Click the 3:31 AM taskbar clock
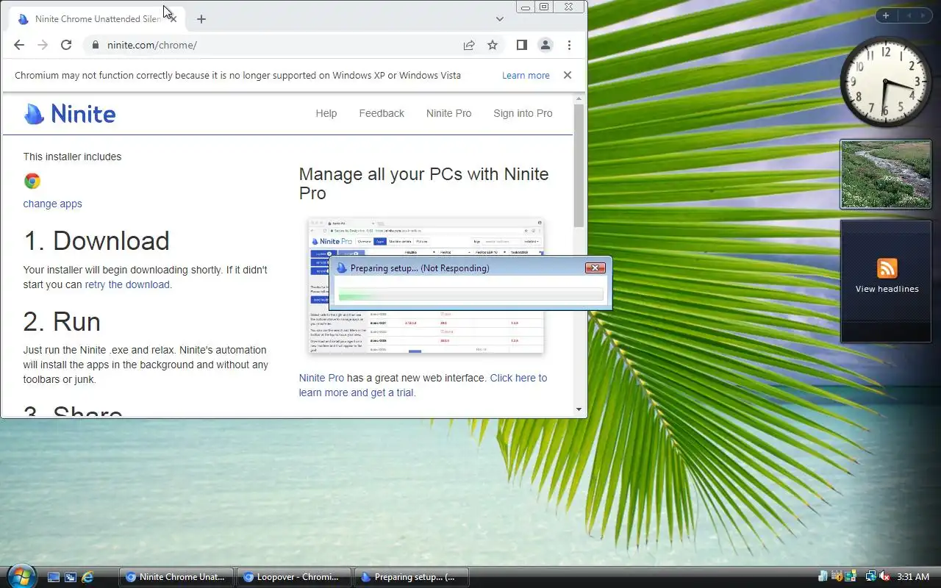 tap(914, 577)
